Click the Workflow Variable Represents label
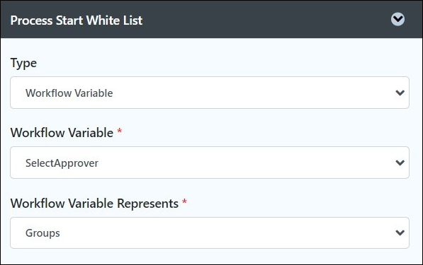Viewport: 423px width, 265px height. coord(94,204)
